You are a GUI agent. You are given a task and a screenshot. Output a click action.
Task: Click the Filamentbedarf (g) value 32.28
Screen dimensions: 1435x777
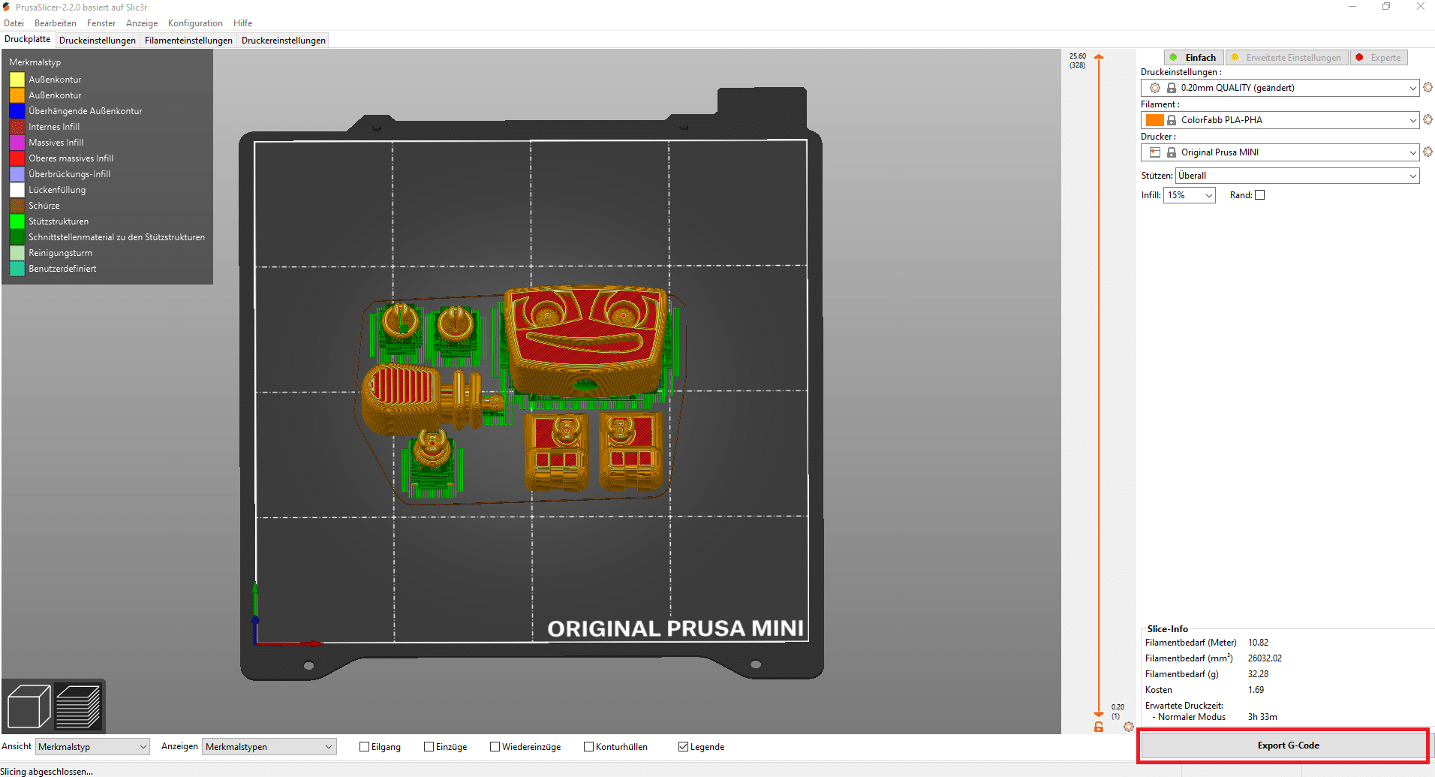tap(1258, 674)
